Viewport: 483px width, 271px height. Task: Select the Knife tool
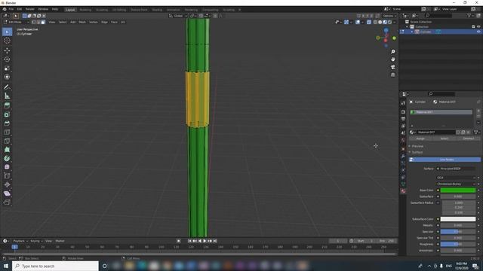tap(7, 141)
